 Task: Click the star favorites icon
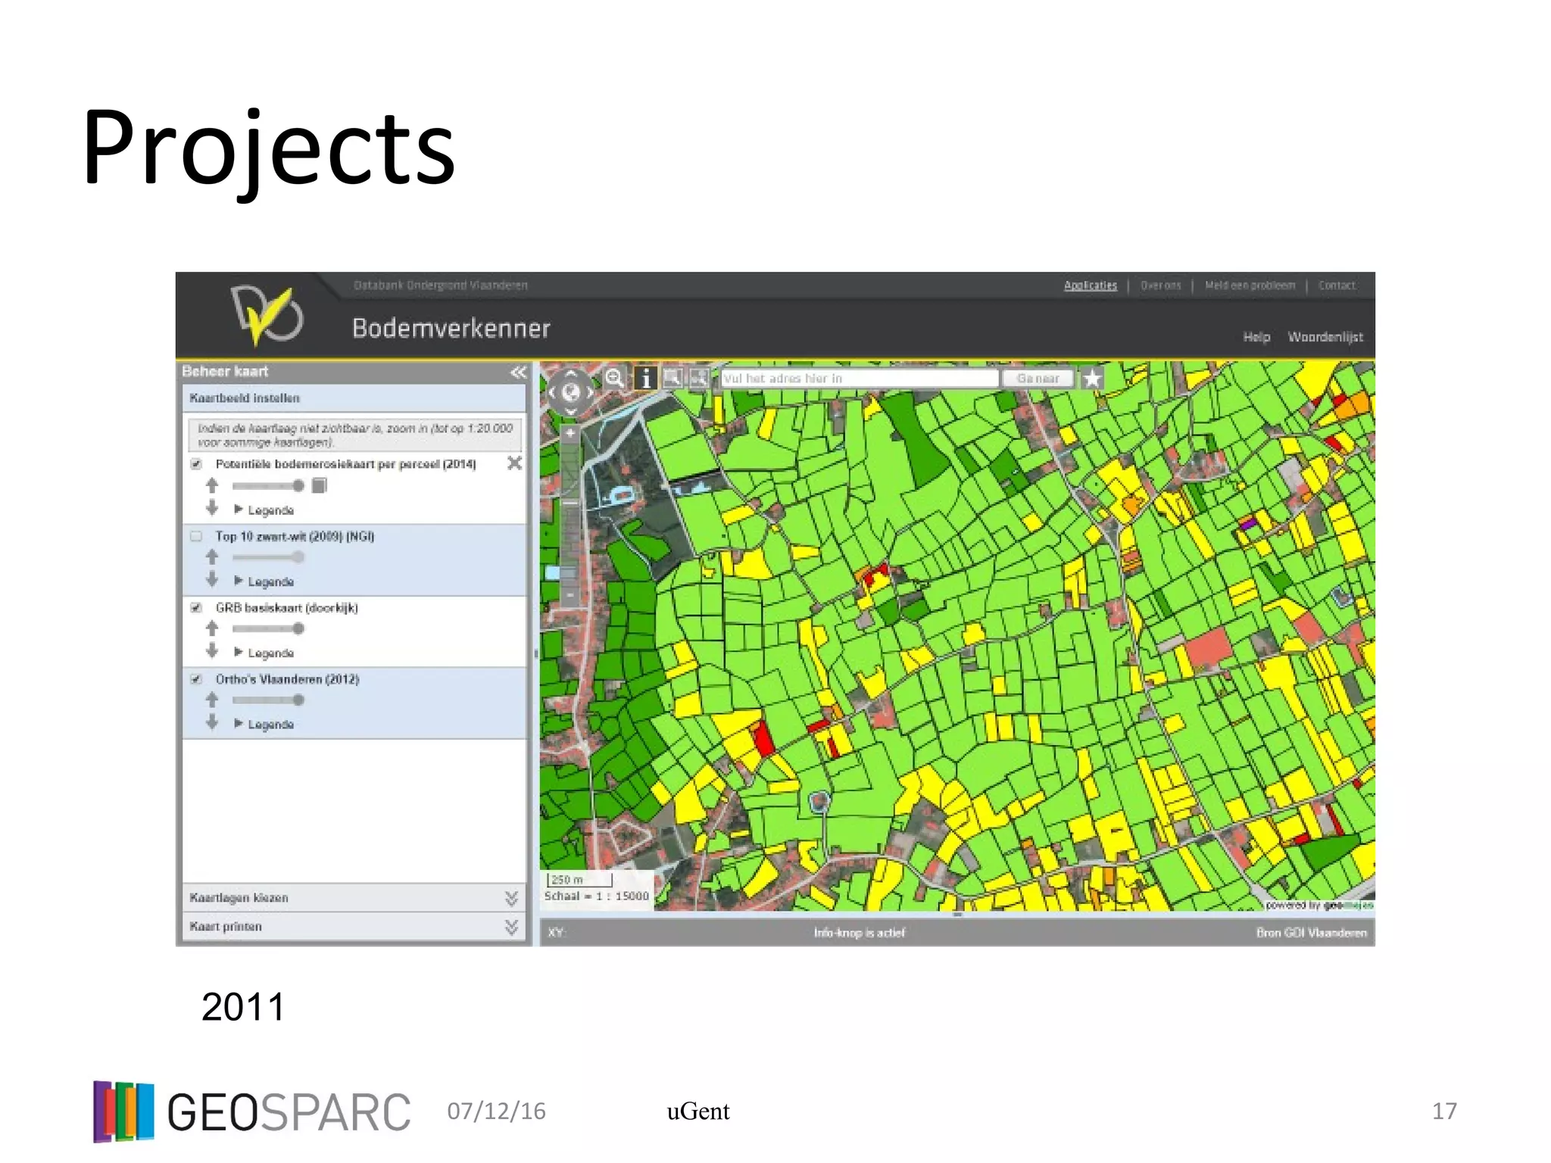[1092, 378]
